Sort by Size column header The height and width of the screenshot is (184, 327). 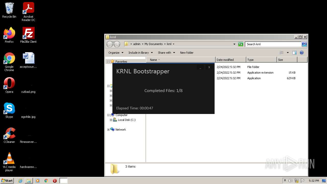pos(287,60)
